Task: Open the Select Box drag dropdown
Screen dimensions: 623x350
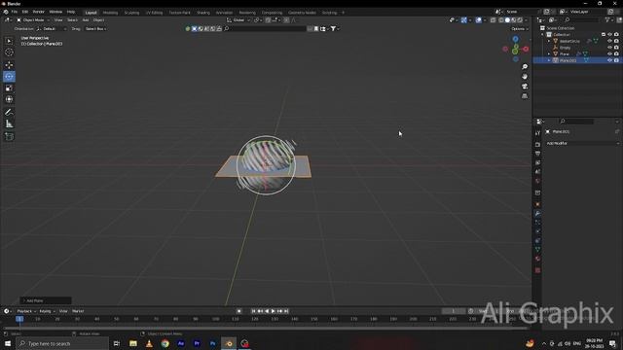Action: click(x=95, y=29)
